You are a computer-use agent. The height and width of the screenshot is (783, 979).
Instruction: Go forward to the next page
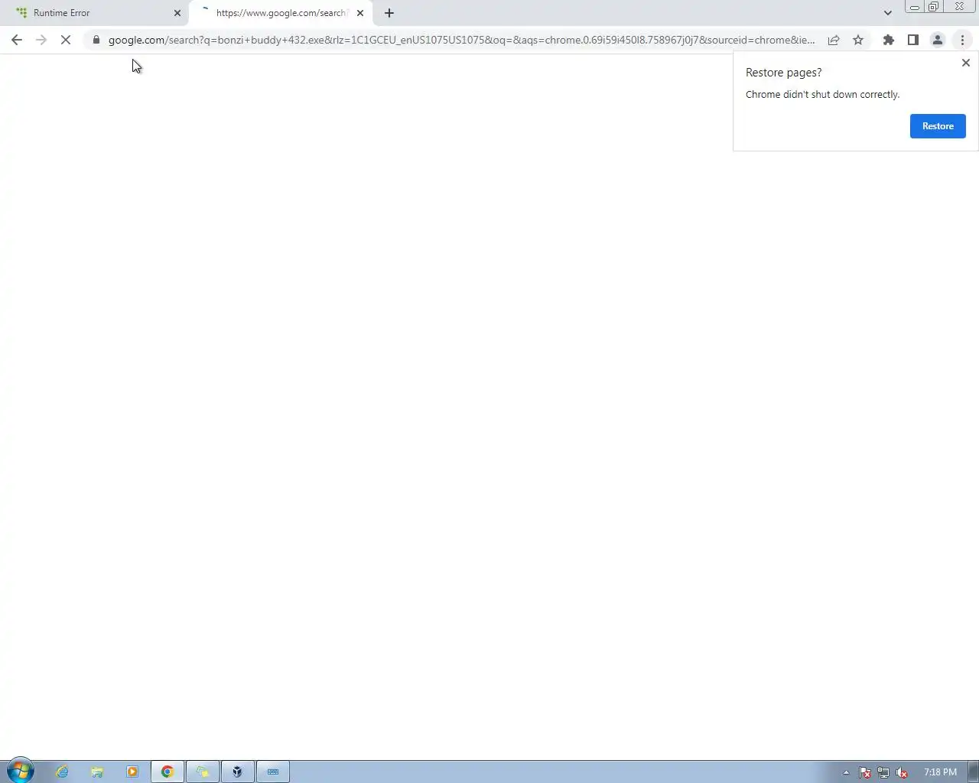[x=41, y=40]
